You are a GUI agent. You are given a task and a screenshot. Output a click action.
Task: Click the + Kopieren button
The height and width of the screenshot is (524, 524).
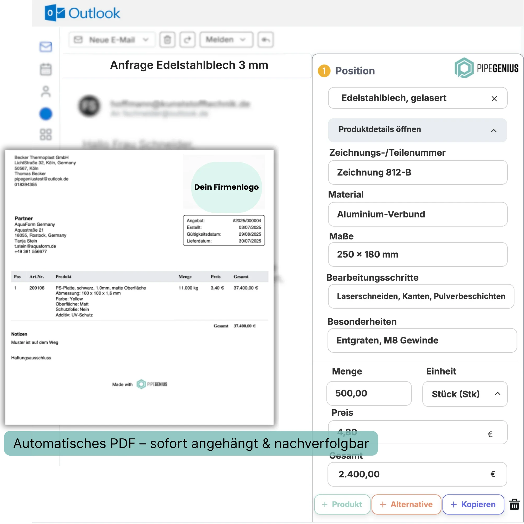point(473,504)
